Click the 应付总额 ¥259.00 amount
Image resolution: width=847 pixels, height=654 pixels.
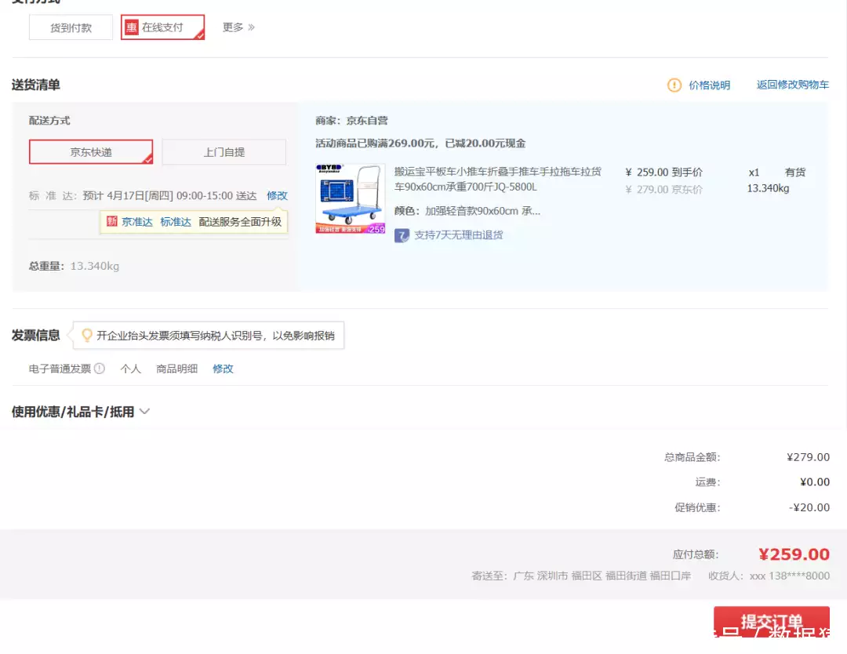(x=794, y=554)
